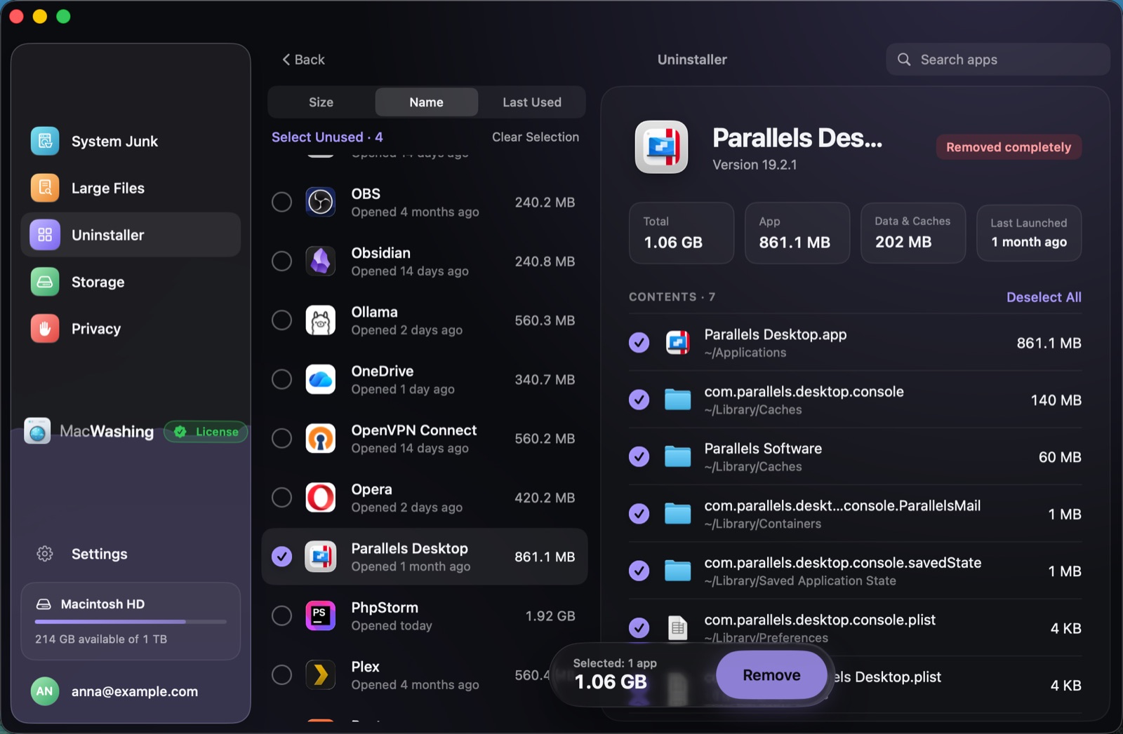This screenshot has width=1123, height=734.
Task: Uncheck Parallels Desktop.app content item
Action: (639, 343)
